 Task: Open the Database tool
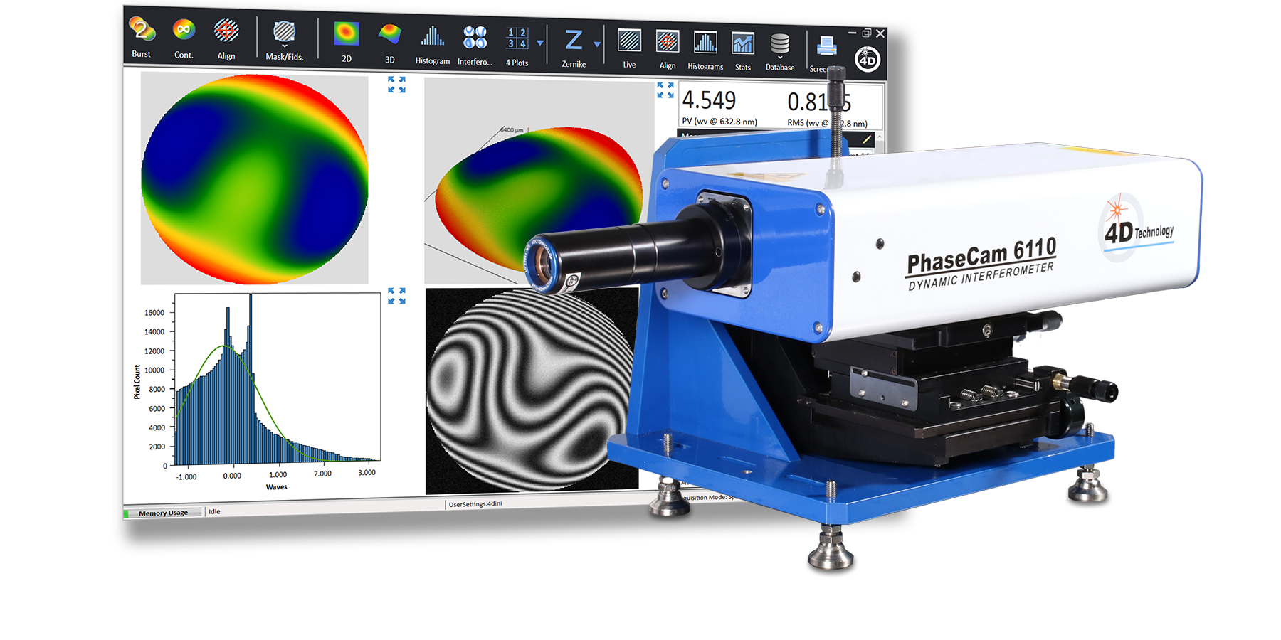780,51
